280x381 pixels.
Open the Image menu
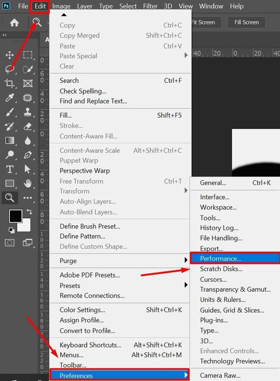(x=62, y=6)
